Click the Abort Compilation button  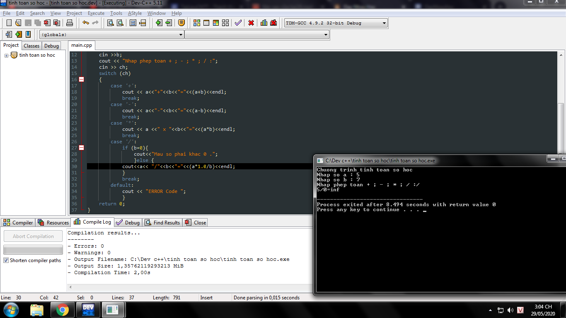pos(33,236)
